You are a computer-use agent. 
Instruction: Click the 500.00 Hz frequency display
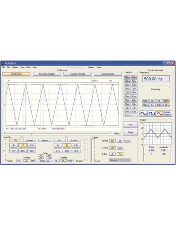pos(156,79)
